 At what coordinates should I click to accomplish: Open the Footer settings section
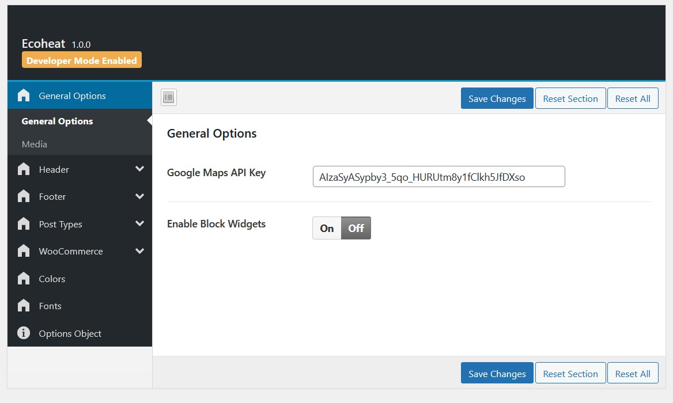80,196
